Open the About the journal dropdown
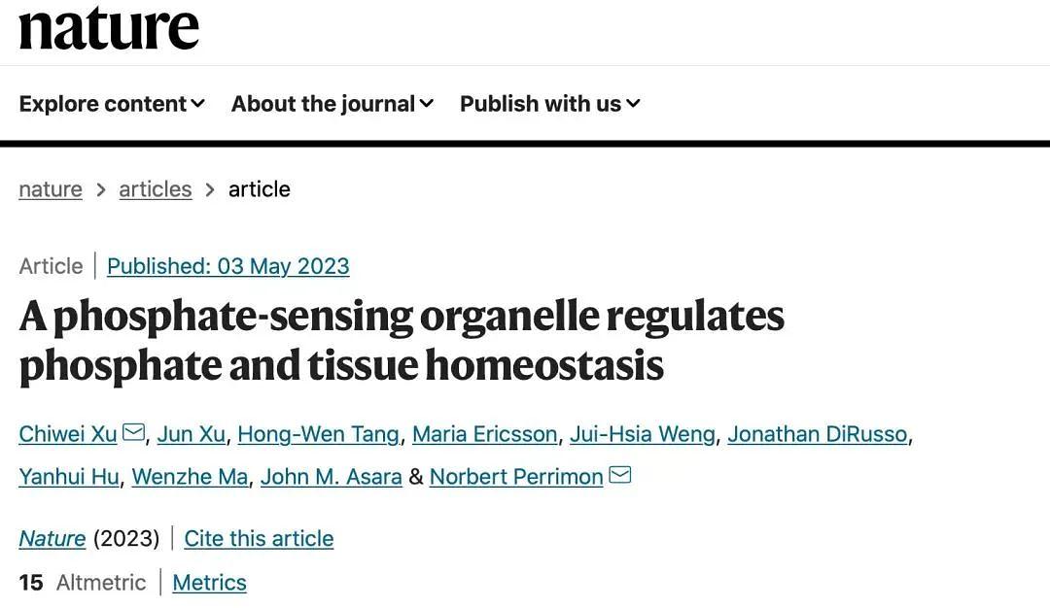1050x608 pixels. tap(332, 104)
